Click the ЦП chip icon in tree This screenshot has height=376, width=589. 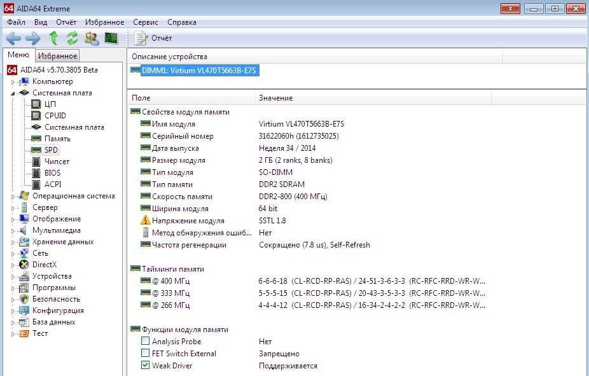pyautogui.click(x=36, y=104)
